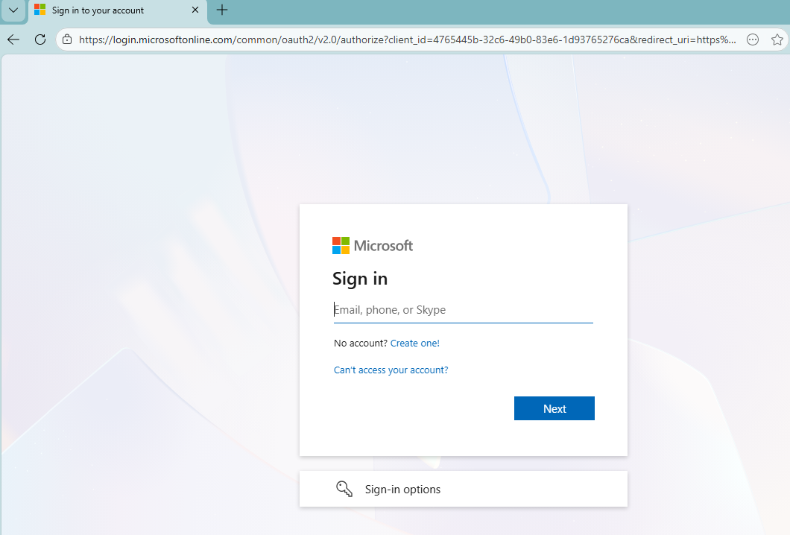Open a new browser tab
This screenshot has width=790, height=535.
pyautogui.click(x=221, y=10)
